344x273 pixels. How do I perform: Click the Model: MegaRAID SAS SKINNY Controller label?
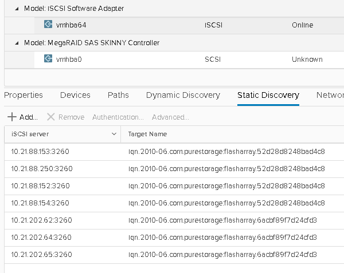pos(92,43)
